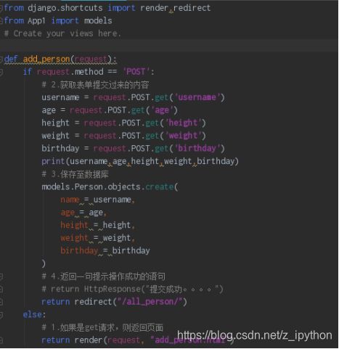
Task: Click 'create' in models.Person.objects.create
Action: [x=160, y=186]
